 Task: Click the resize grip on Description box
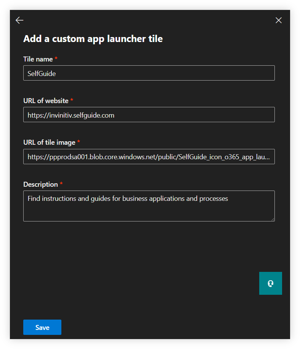click(273, 219)
